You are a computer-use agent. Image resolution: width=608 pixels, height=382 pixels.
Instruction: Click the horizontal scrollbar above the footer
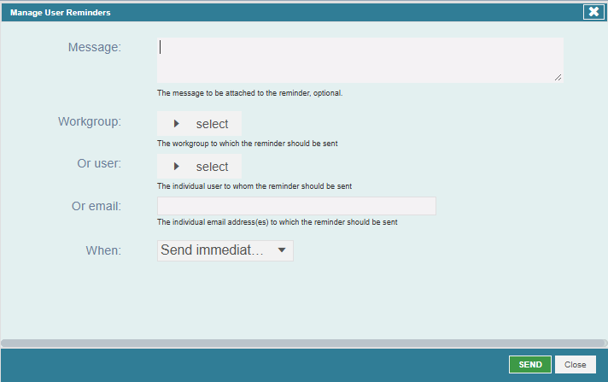tap(303, 344)
